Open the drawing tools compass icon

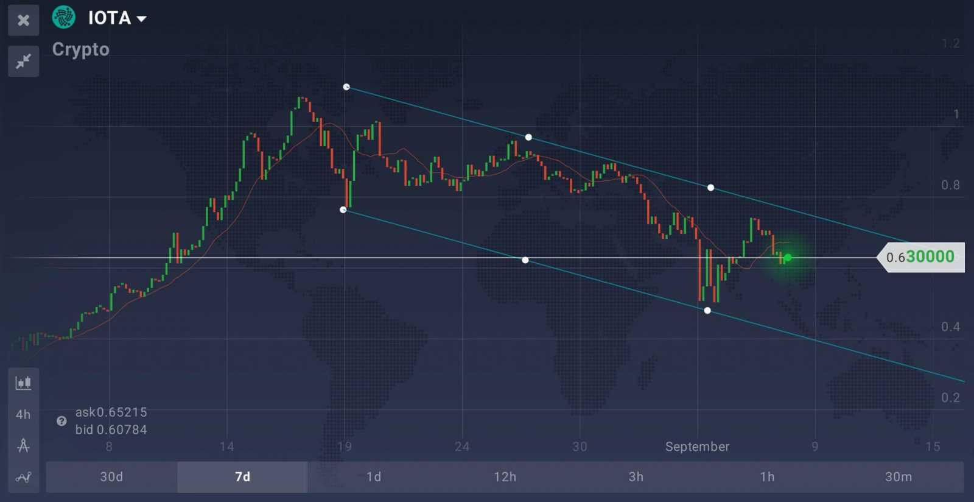pyautogui.click(x=23, y=446)
